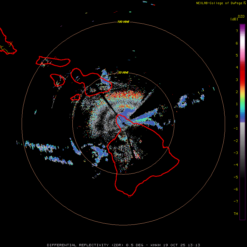Click the 1 value on the color scale
This screenshot has height=247, width=247.
[237, 104]
